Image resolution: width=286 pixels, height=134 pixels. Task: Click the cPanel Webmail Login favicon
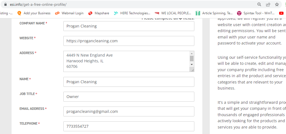(x=57, y=13)
